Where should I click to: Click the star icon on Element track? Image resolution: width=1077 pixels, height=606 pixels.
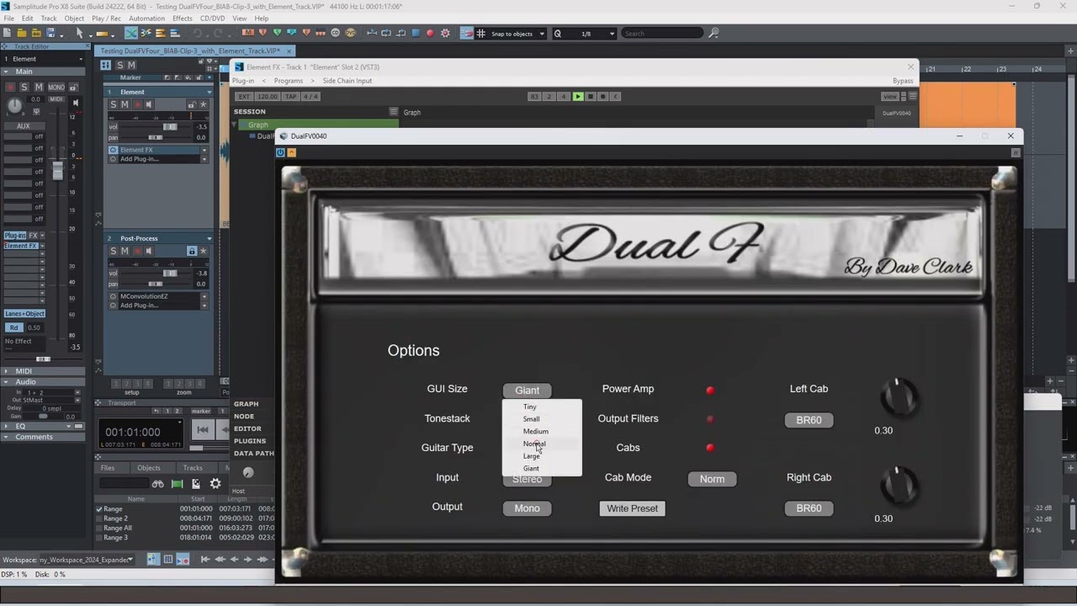point(203,104)
